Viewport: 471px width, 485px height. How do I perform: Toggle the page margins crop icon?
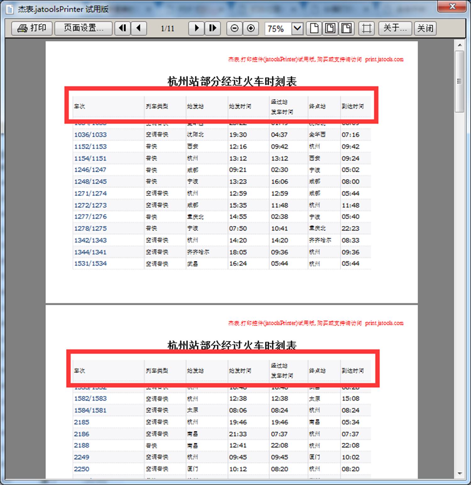click(x=367, y=29)
